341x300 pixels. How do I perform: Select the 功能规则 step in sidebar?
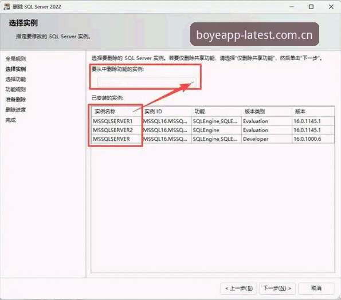[x=15, y=89]
